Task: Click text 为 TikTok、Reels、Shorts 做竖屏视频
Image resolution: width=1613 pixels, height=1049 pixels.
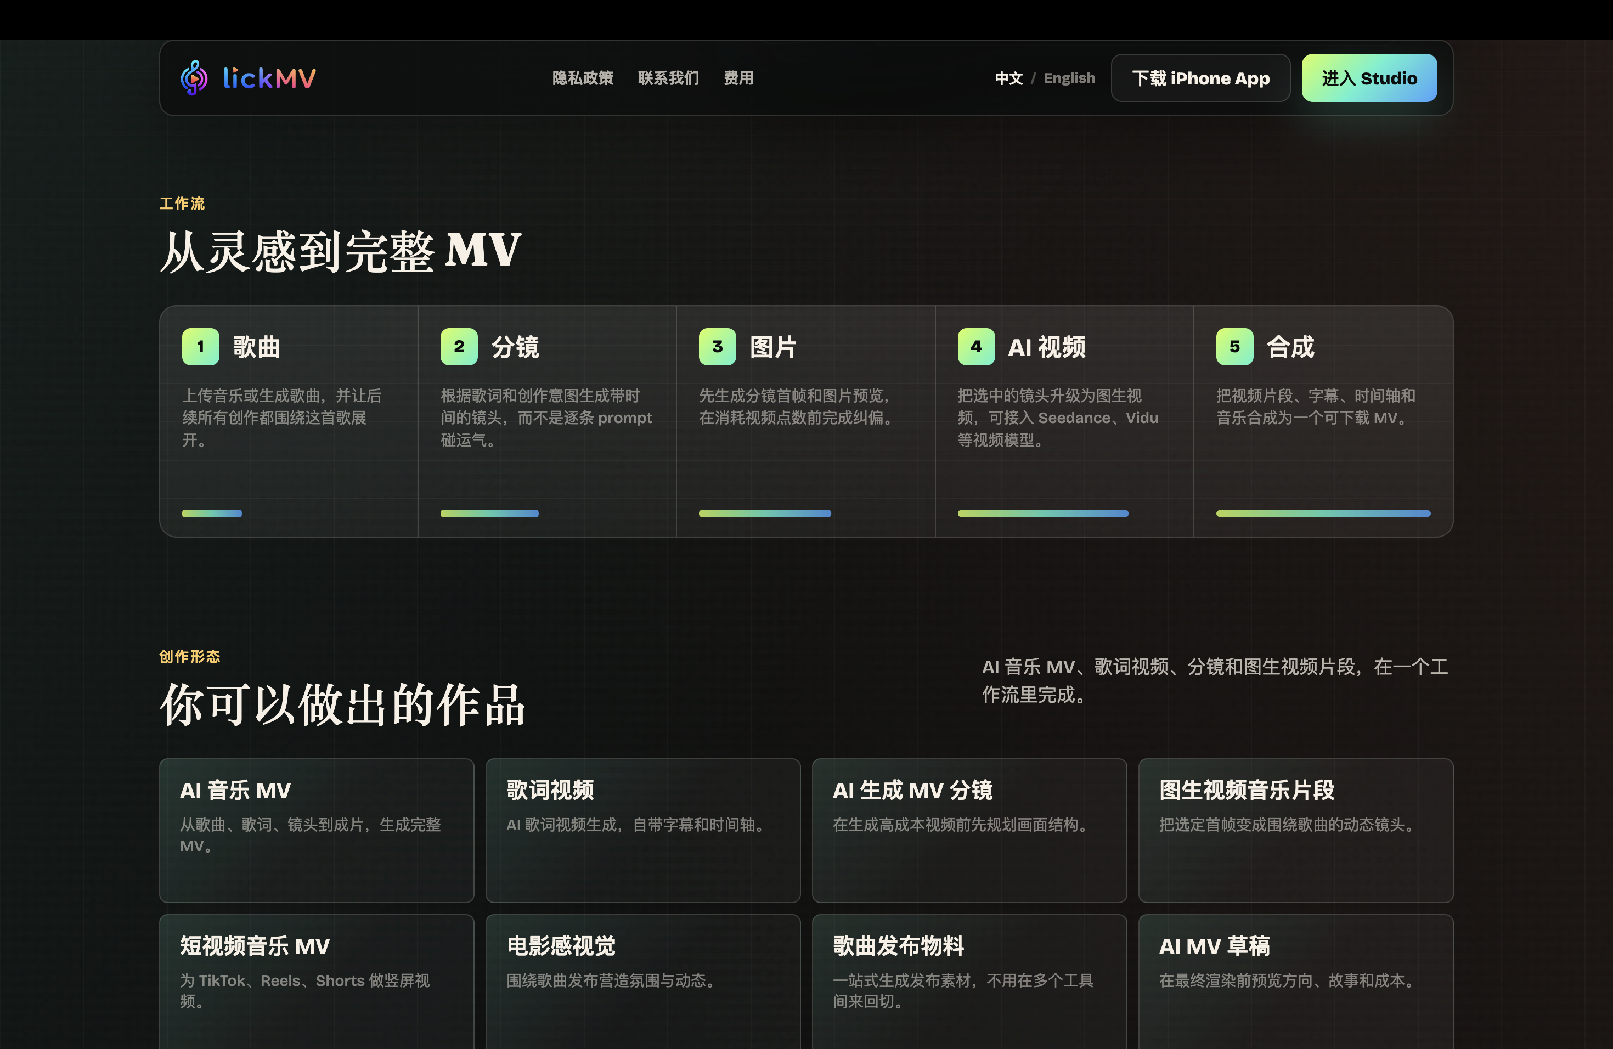Action: click(305, 991)
